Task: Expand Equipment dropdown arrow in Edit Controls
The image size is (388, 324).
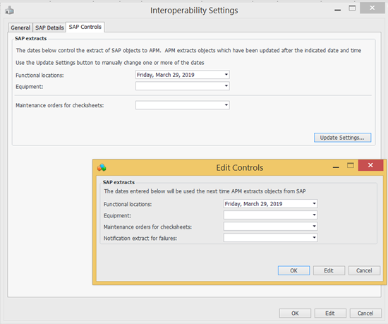Action: (314, 215)
